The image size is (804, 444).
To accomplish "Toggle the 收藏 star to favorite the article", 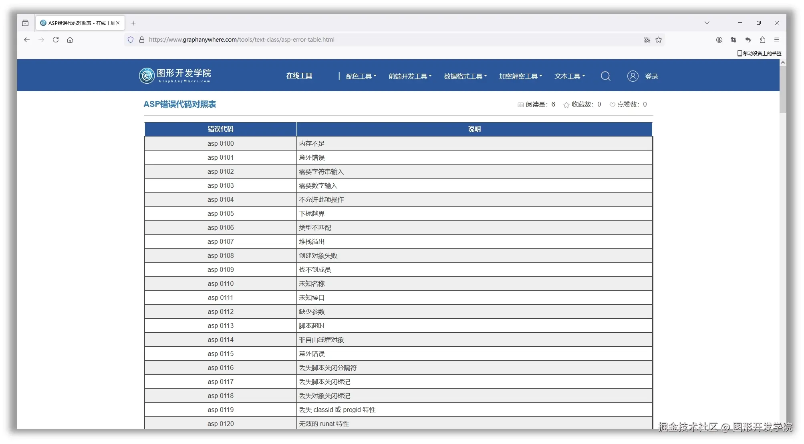I will 566,104.
